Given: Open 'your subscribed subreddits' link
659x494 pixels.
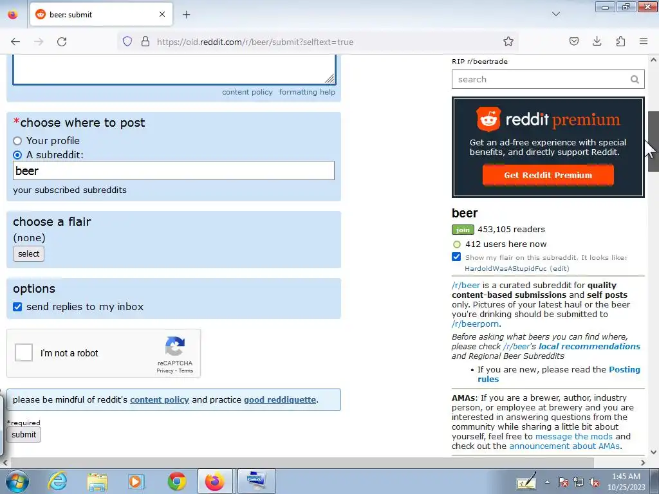Looking at the screenshot, I should pyautogui.click(x=70, y=190).
